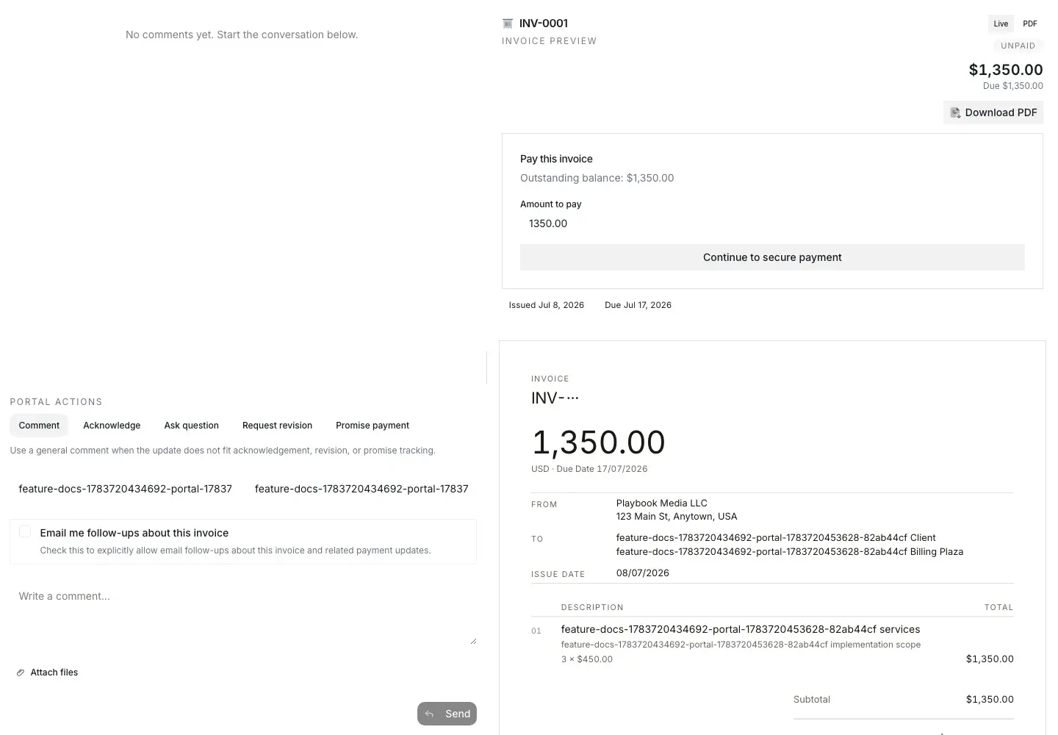Click the 'Due $1,350.00' text in the header
This screenshot has width=1058, height=735.
[1013, 86]
